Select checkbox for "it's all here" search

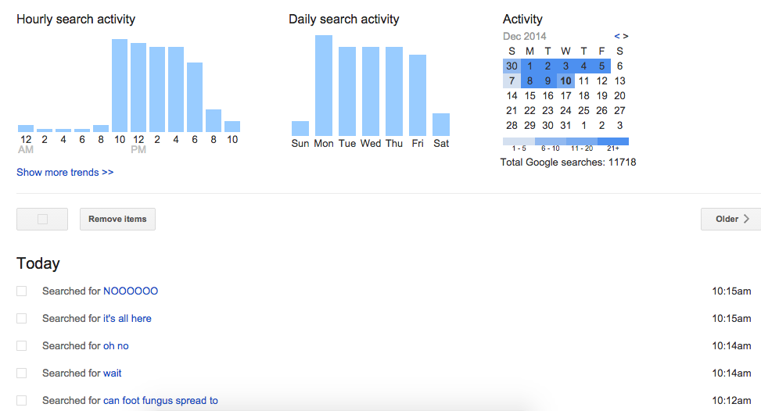21,319
